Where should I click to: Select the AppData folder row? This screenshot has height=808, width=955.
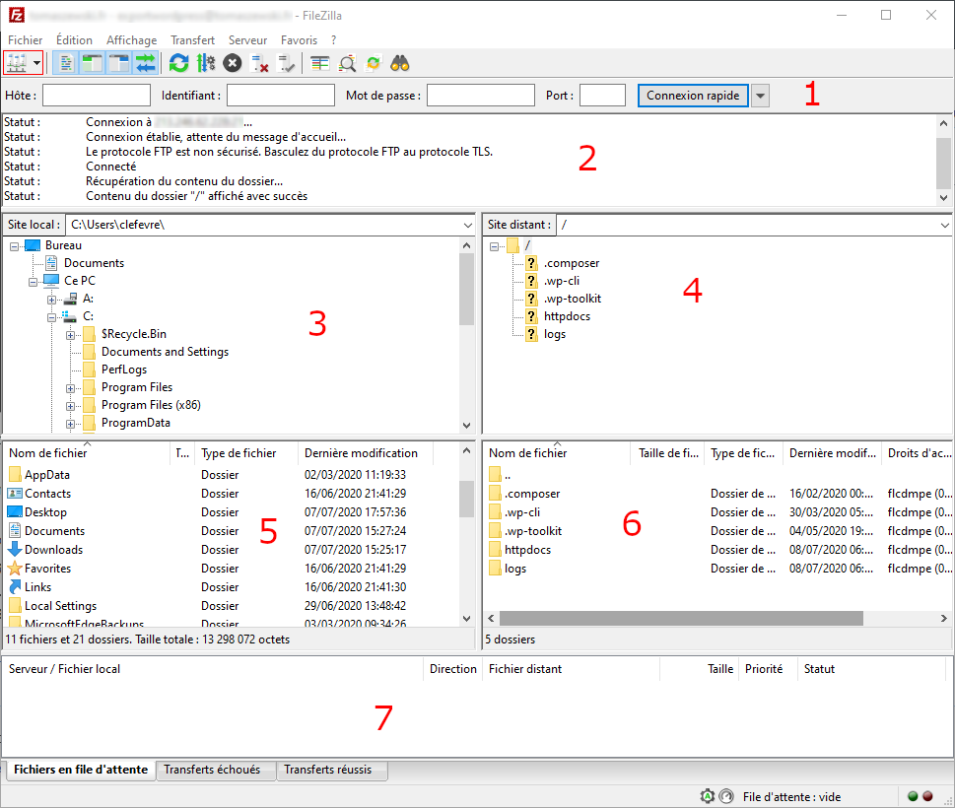click(x=232, y=474)
